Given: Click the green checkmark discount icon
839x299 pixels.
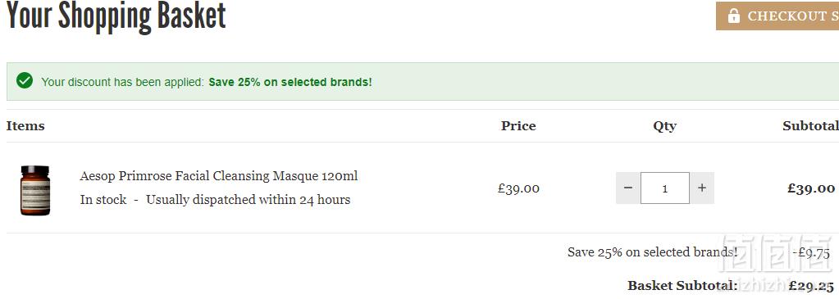Looking at the screenshot, I should tap(25, 81).
